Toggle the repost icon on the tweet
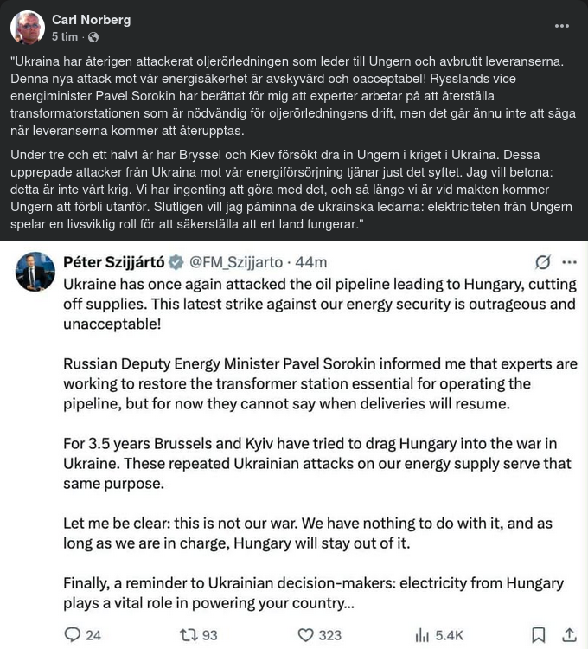The image size is (588, 649). click(x=186, y=635)
